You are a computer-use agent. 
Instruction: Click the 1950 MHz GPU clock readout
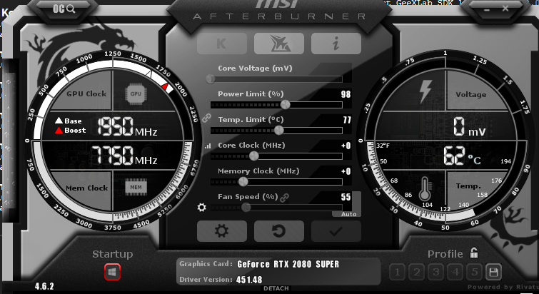(127, 127)
